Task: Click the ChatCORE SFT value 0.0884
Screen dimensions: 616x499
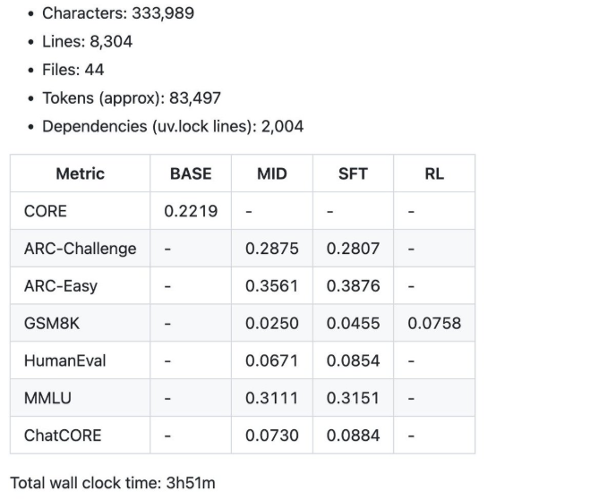Action: pos(353,436)
